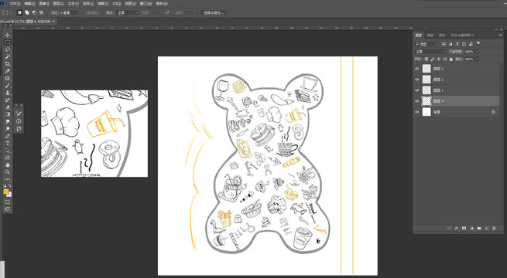Click the 选择并遮住 button
Screen dimensions: 507x278
coord(214,12)
